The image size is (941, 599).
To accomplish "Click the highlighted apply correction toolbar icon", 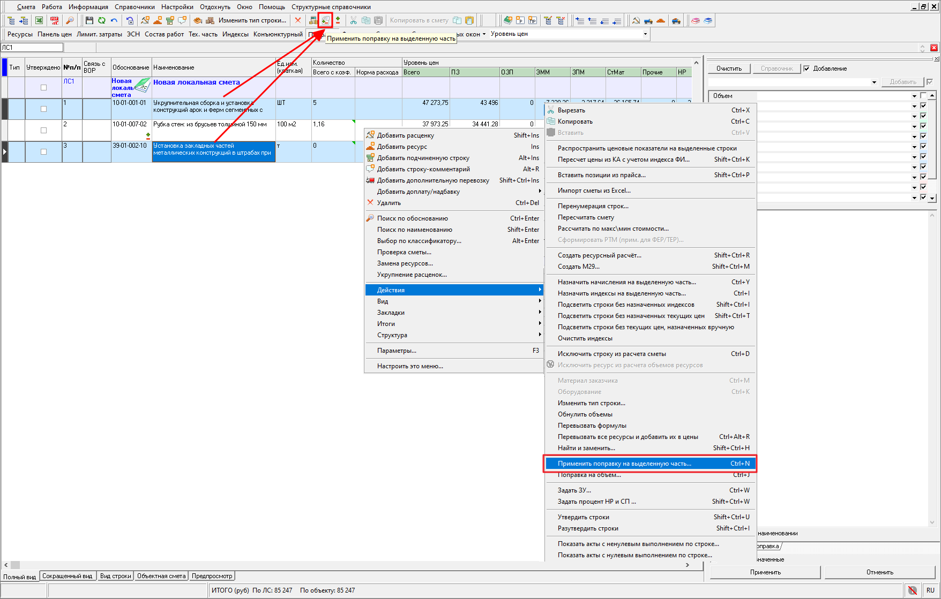I will 325,20.
